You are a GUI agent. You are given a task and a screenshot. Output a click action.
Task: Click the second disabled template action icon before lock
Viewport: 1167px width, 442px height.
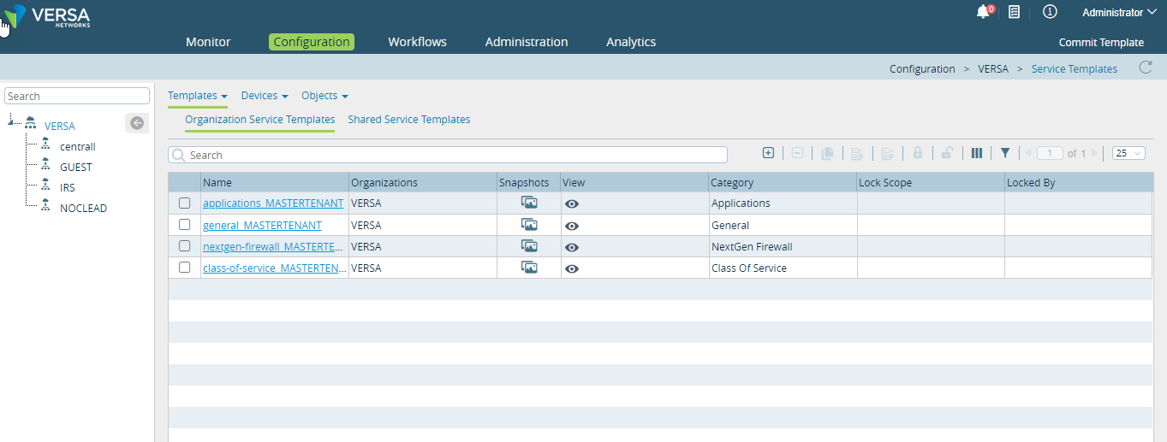[x=887, y=153]
